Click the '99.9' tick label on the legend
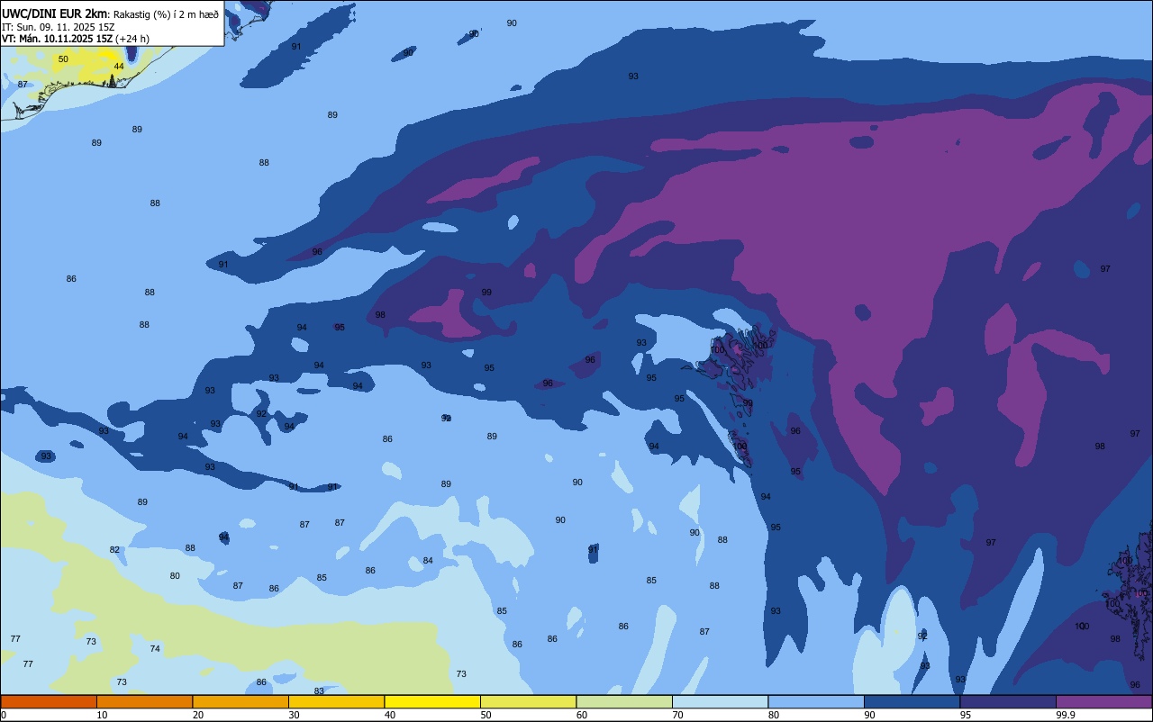 [x=1067, y=715]
